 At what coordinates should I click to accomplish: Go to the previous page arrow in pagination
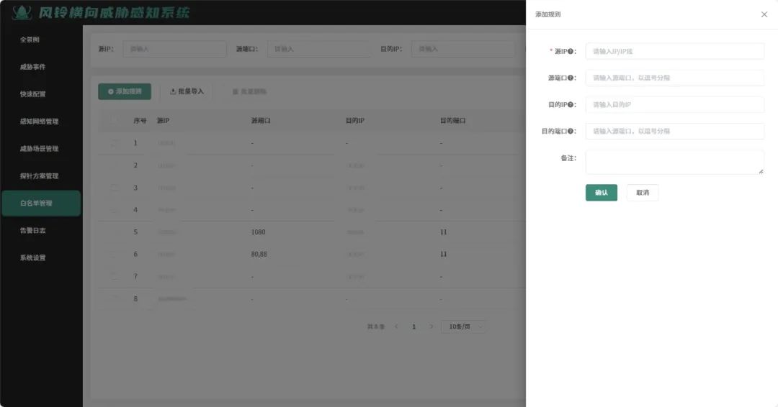(396, 326)
